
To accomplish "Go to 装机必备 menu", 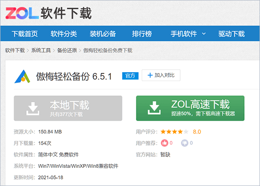I will point(103,33).
